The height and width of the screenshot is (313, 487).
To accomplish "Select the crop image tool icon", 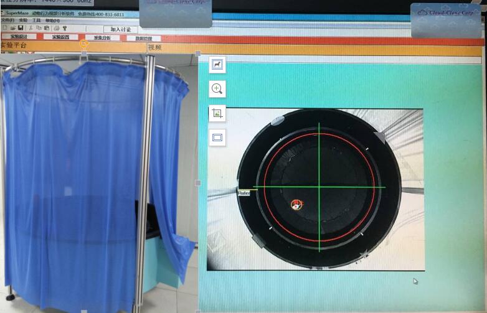I will pyautogui.click(x=217, y=113).
